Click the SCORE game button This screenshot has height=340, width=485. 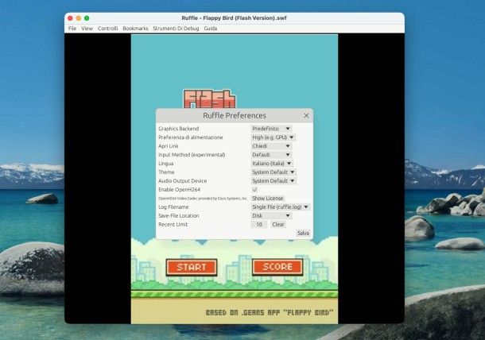[277, 267]
